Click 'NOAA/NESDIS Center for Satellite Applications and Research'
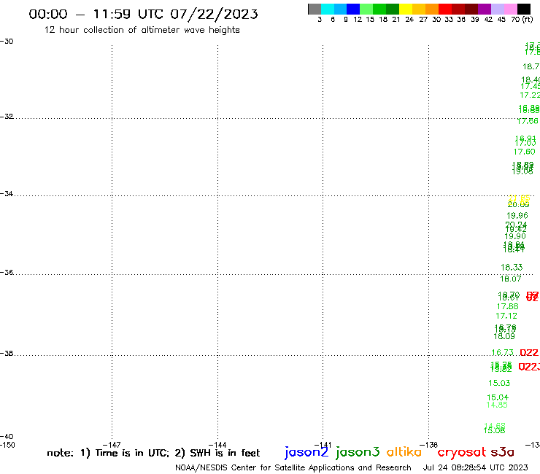Image resolution: width=540 pixels, height=474 pixels. tap(293, 467)
